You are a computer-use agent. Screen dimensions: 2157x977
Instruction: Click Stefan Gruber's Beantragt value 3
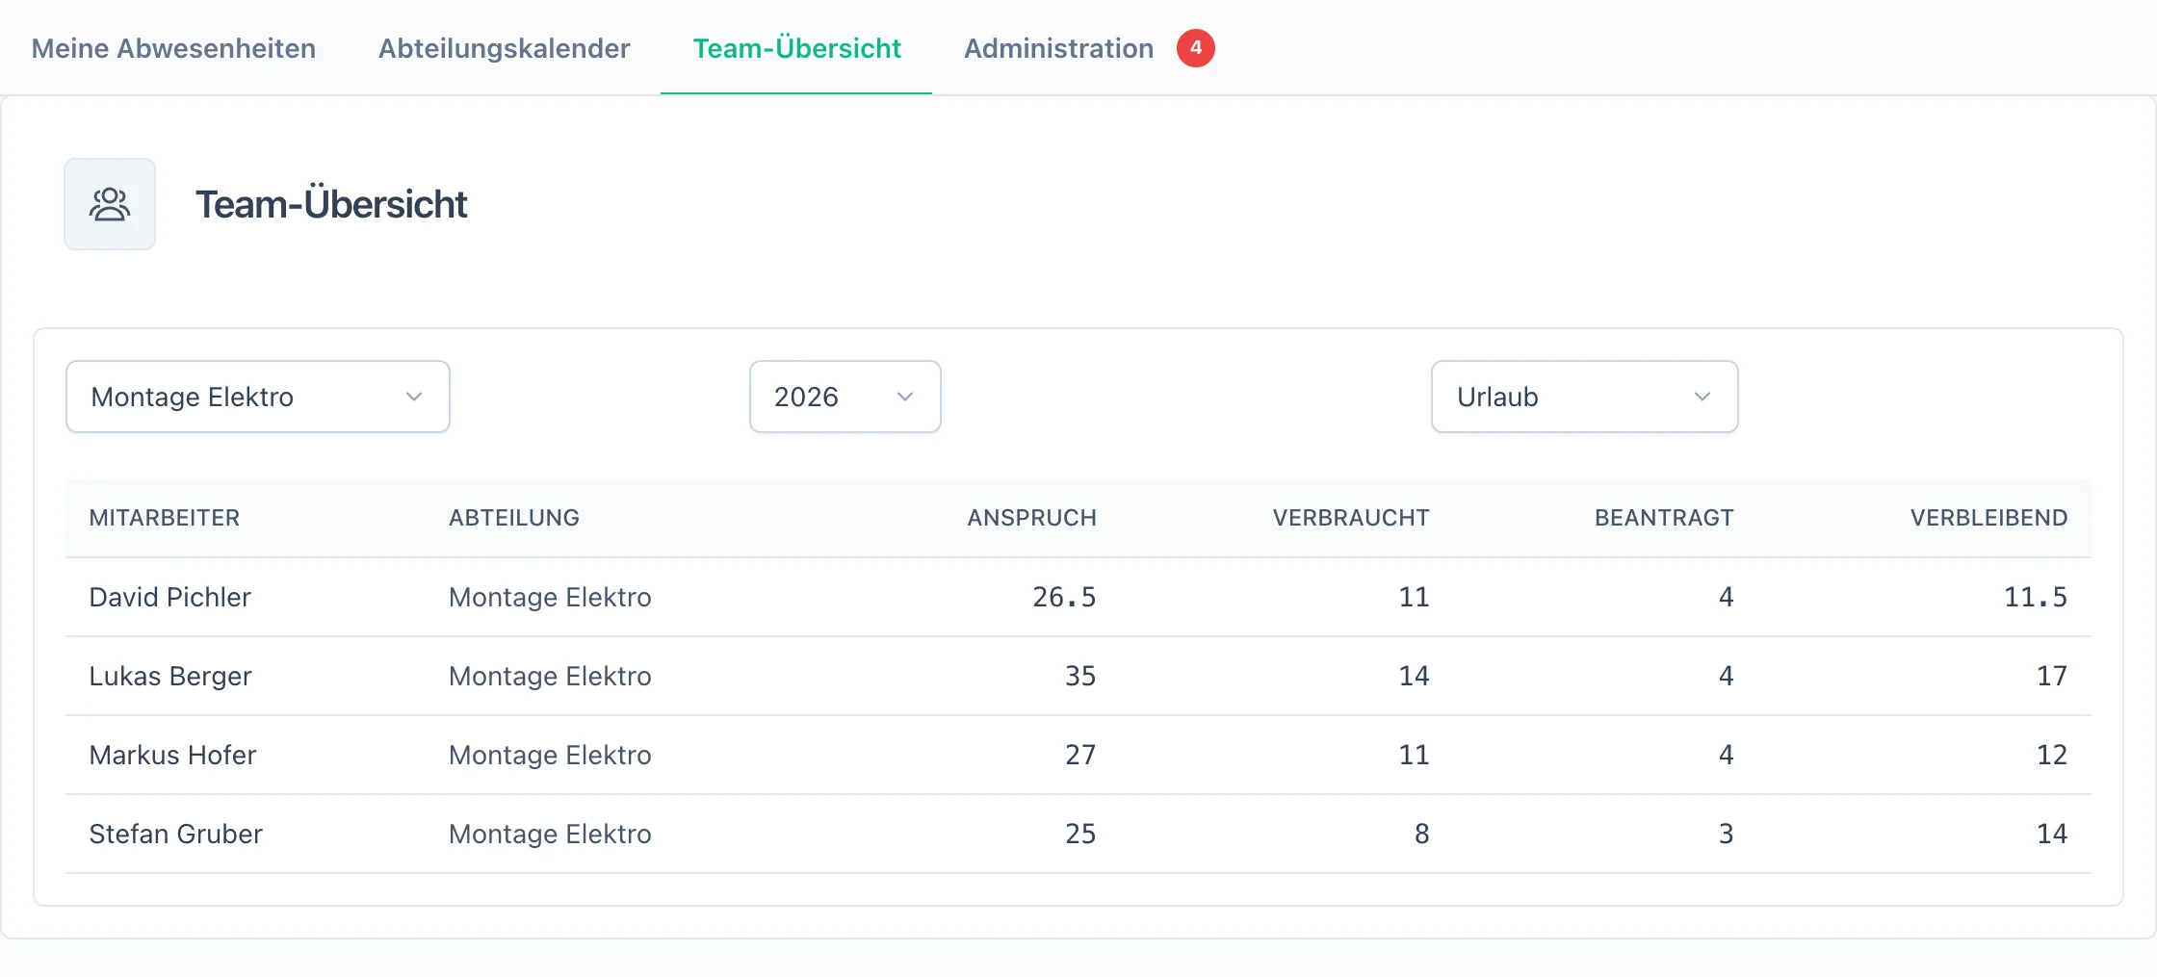(1726, 835)
